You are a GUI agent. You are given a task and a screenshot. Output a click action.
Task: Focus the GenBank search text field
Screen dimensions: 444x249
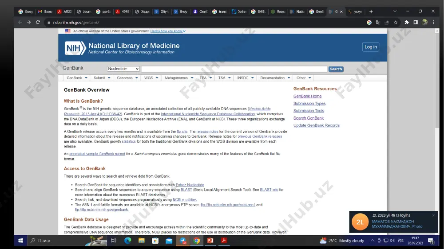tap(234, 69)
